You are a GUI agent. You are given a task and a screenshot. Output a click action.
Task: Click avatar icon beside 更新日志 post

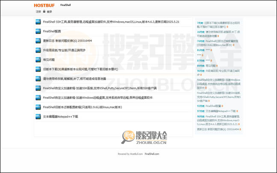tap(38, 41)
